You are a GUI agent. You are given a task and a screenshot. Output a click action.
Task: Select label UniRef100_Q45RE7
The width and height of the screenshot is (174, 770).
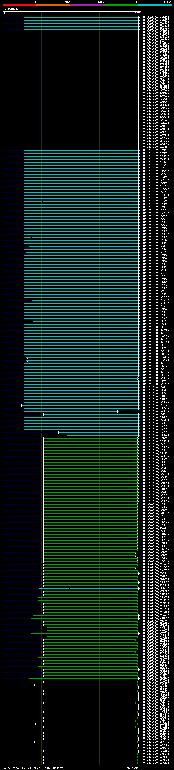(x=156, y=411)
